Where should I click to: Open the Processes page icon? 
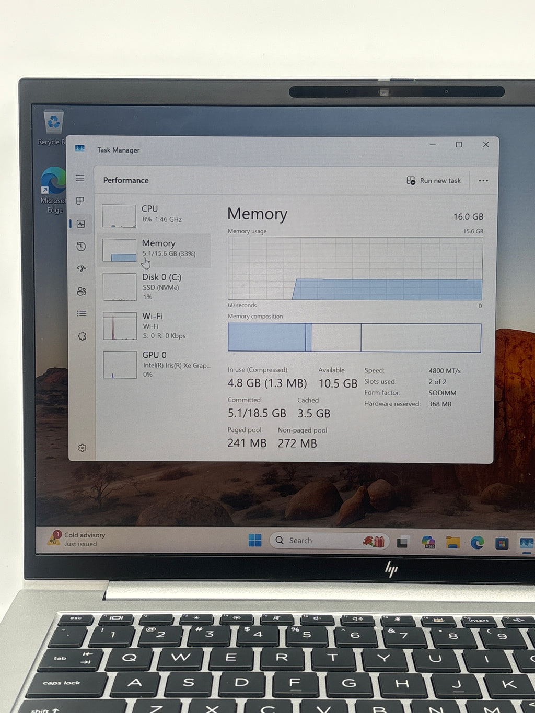pyautogui.click(x=80, y=201)
